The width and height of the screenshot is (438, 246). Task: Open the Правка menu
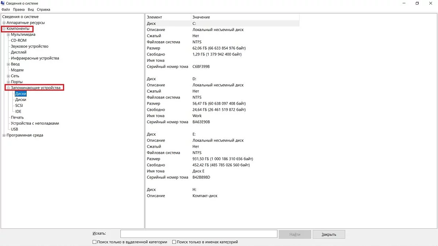click(x=19, y=9)
